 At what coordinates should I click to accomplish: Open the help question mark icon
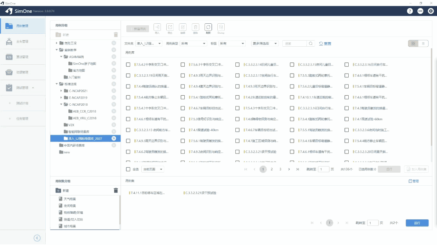pyautogui.click(x=410, y=11)
